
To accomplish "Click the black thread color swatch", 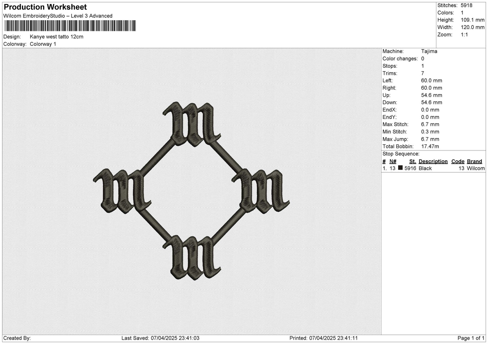I will tap(401, 168).
